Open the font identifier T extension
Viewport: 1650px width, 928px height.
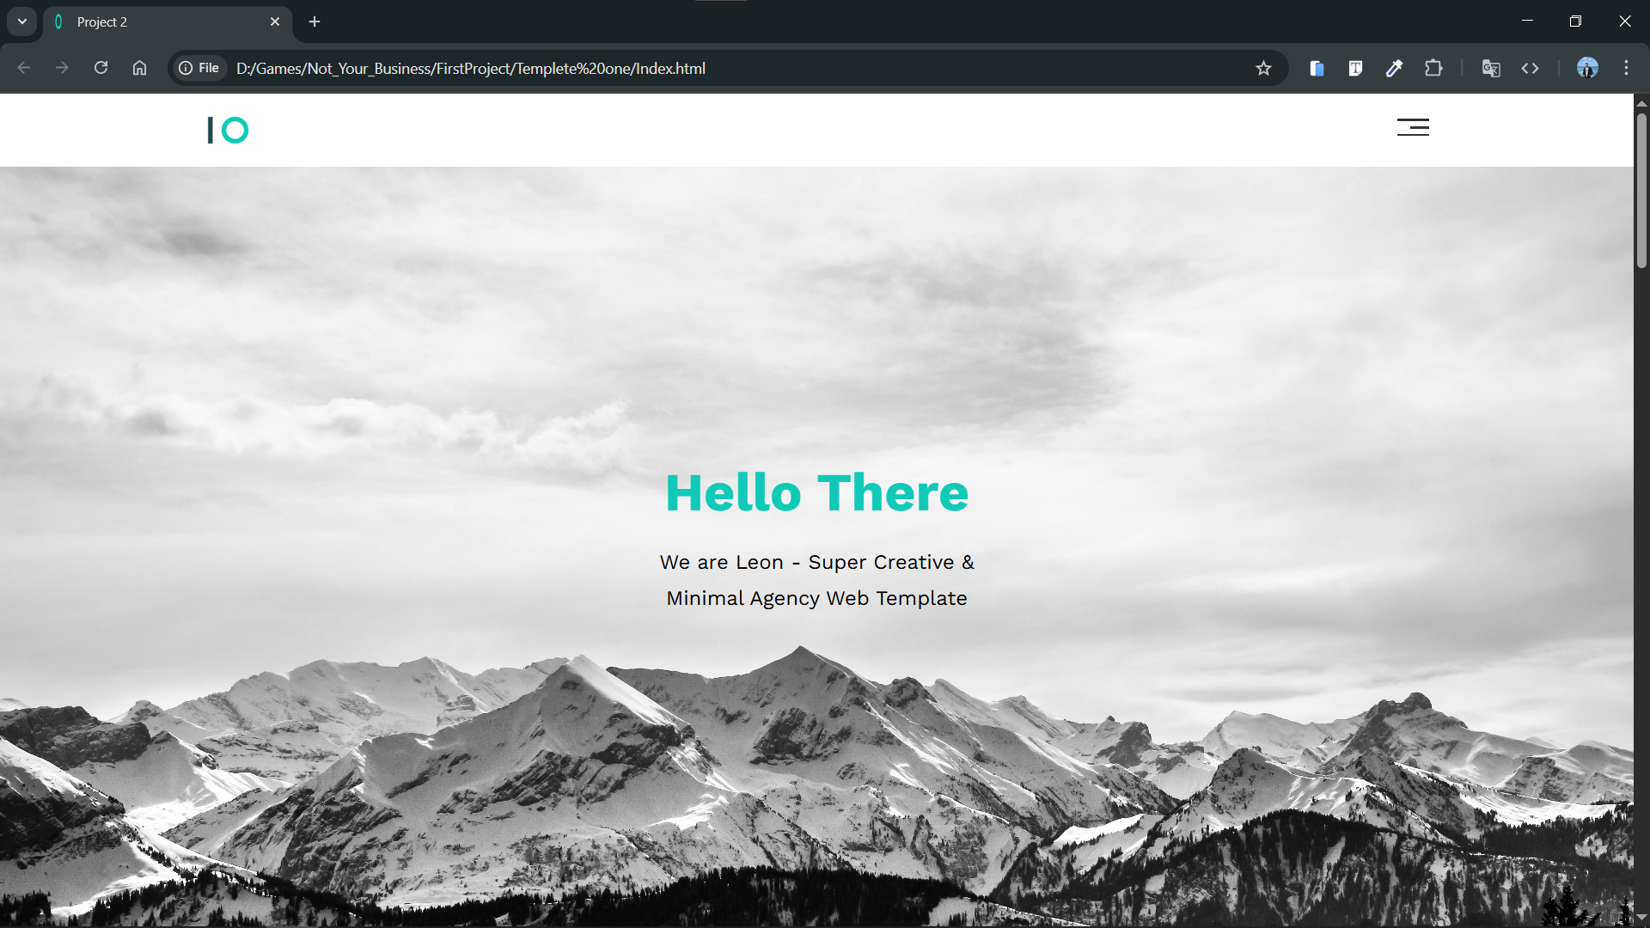[1355, 68]
